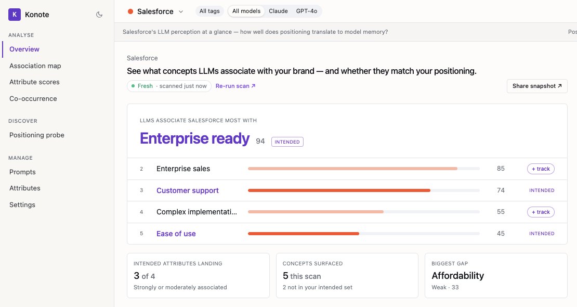Click the Salesforce breadcrumb label above headline
577x307 pixels.
coord(142,58)
